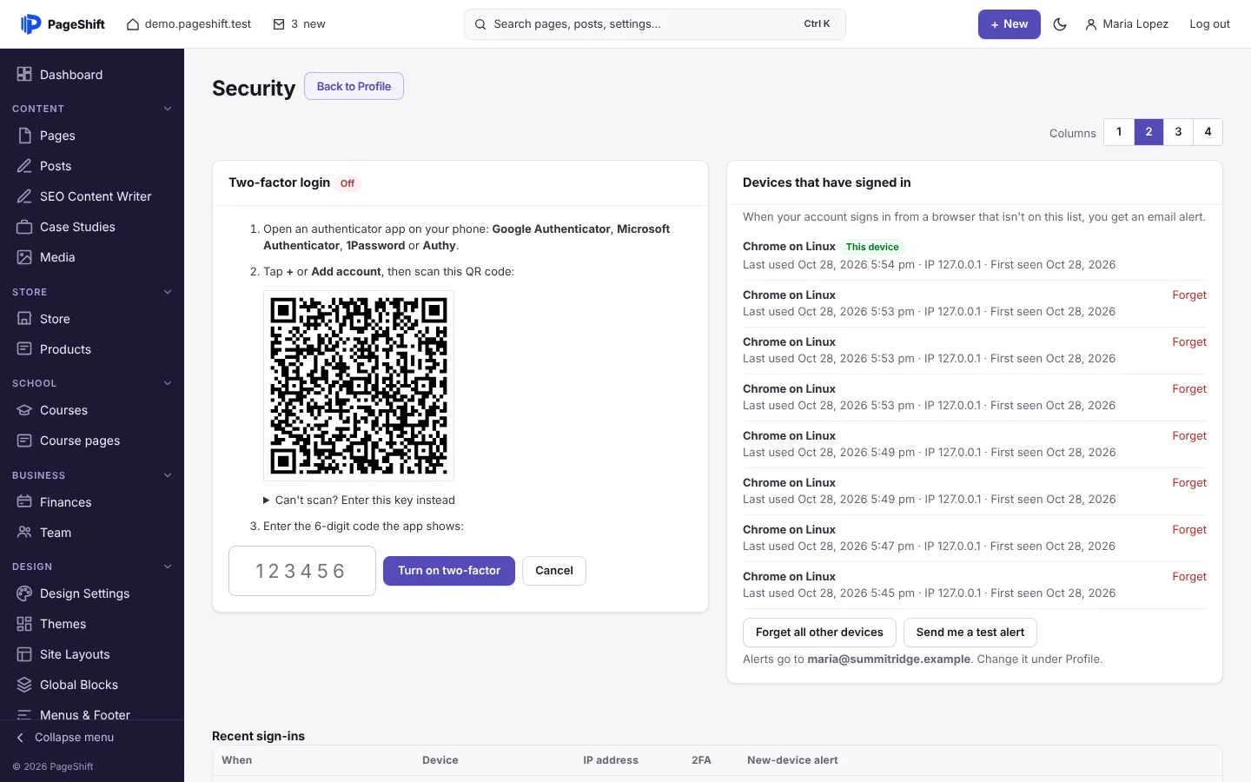Viewport: 1251px width, 782px height.
Task: Collapse the CONTENT sidebar section
Action: 168,109
